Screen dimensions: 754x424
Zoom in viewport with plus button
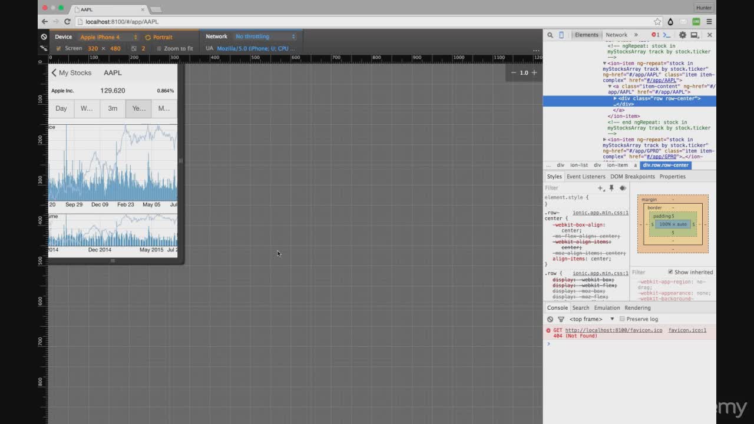[x=534, y=72]
